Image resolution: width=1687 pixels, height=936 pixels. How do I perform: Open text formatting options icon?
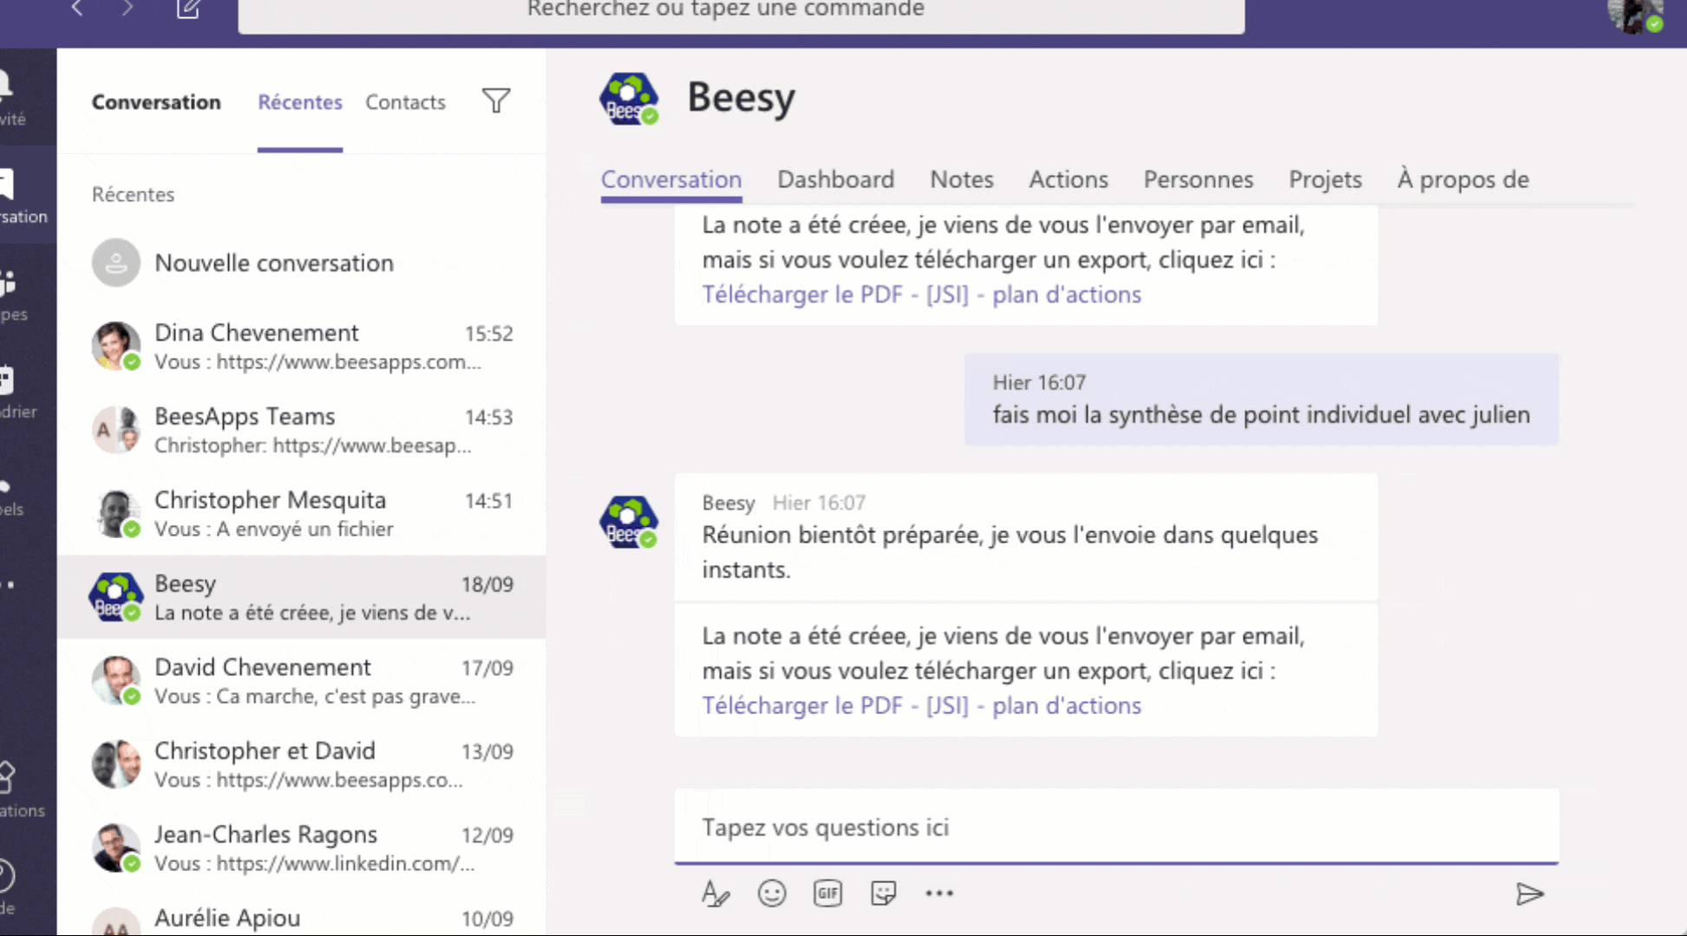click(x=715, y=894)
